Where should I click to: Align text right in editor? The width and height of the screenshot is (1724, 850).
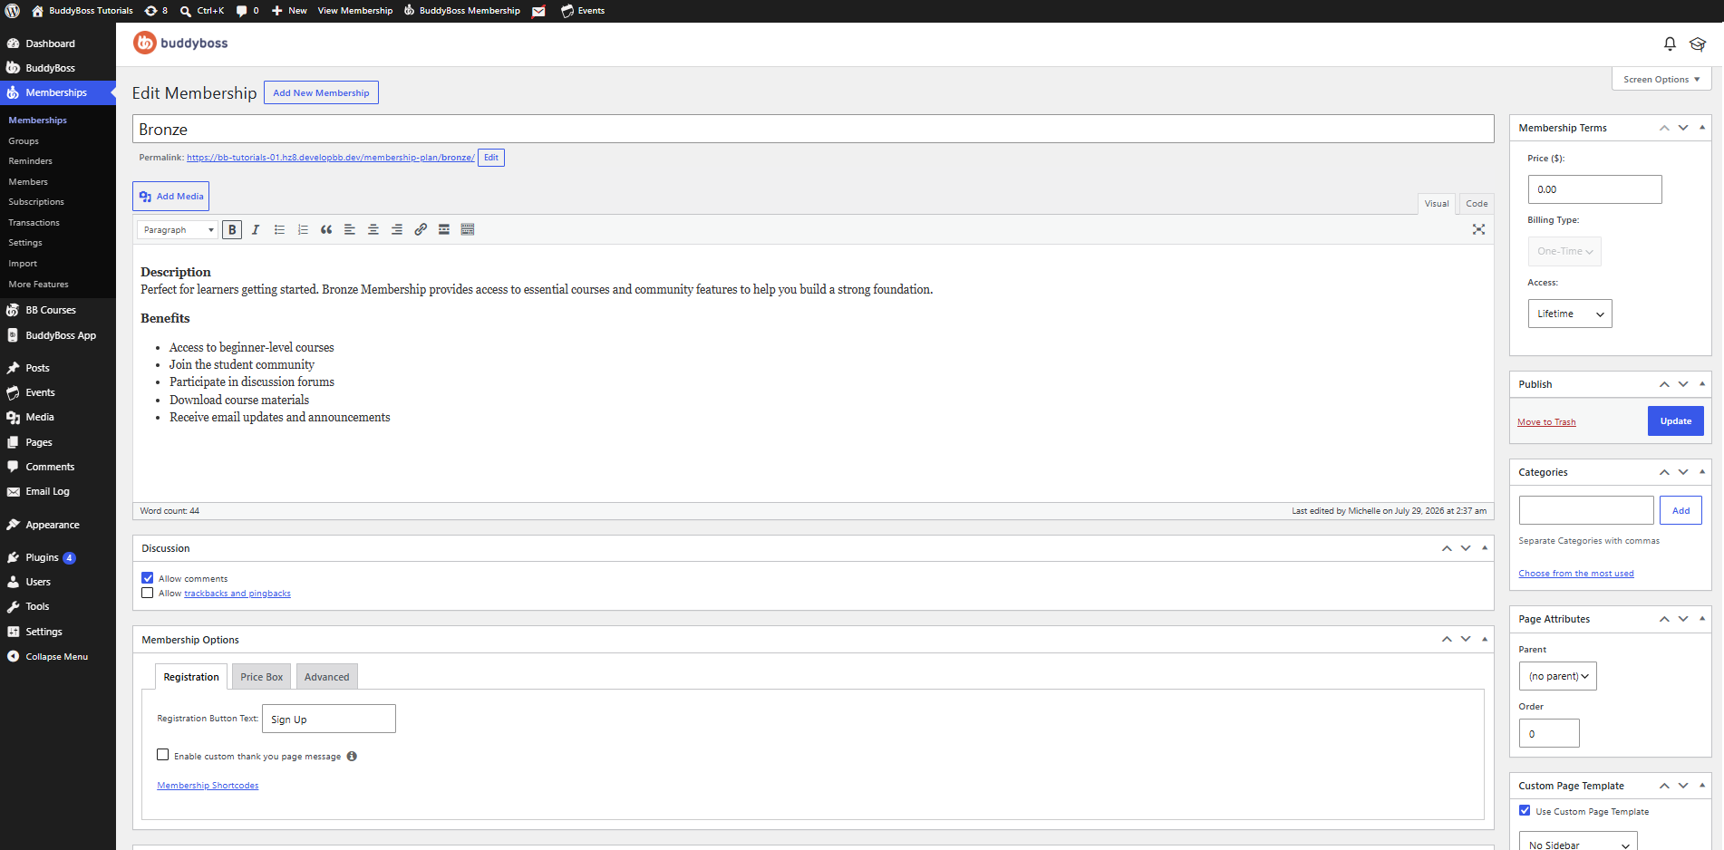tap(397, 230)
